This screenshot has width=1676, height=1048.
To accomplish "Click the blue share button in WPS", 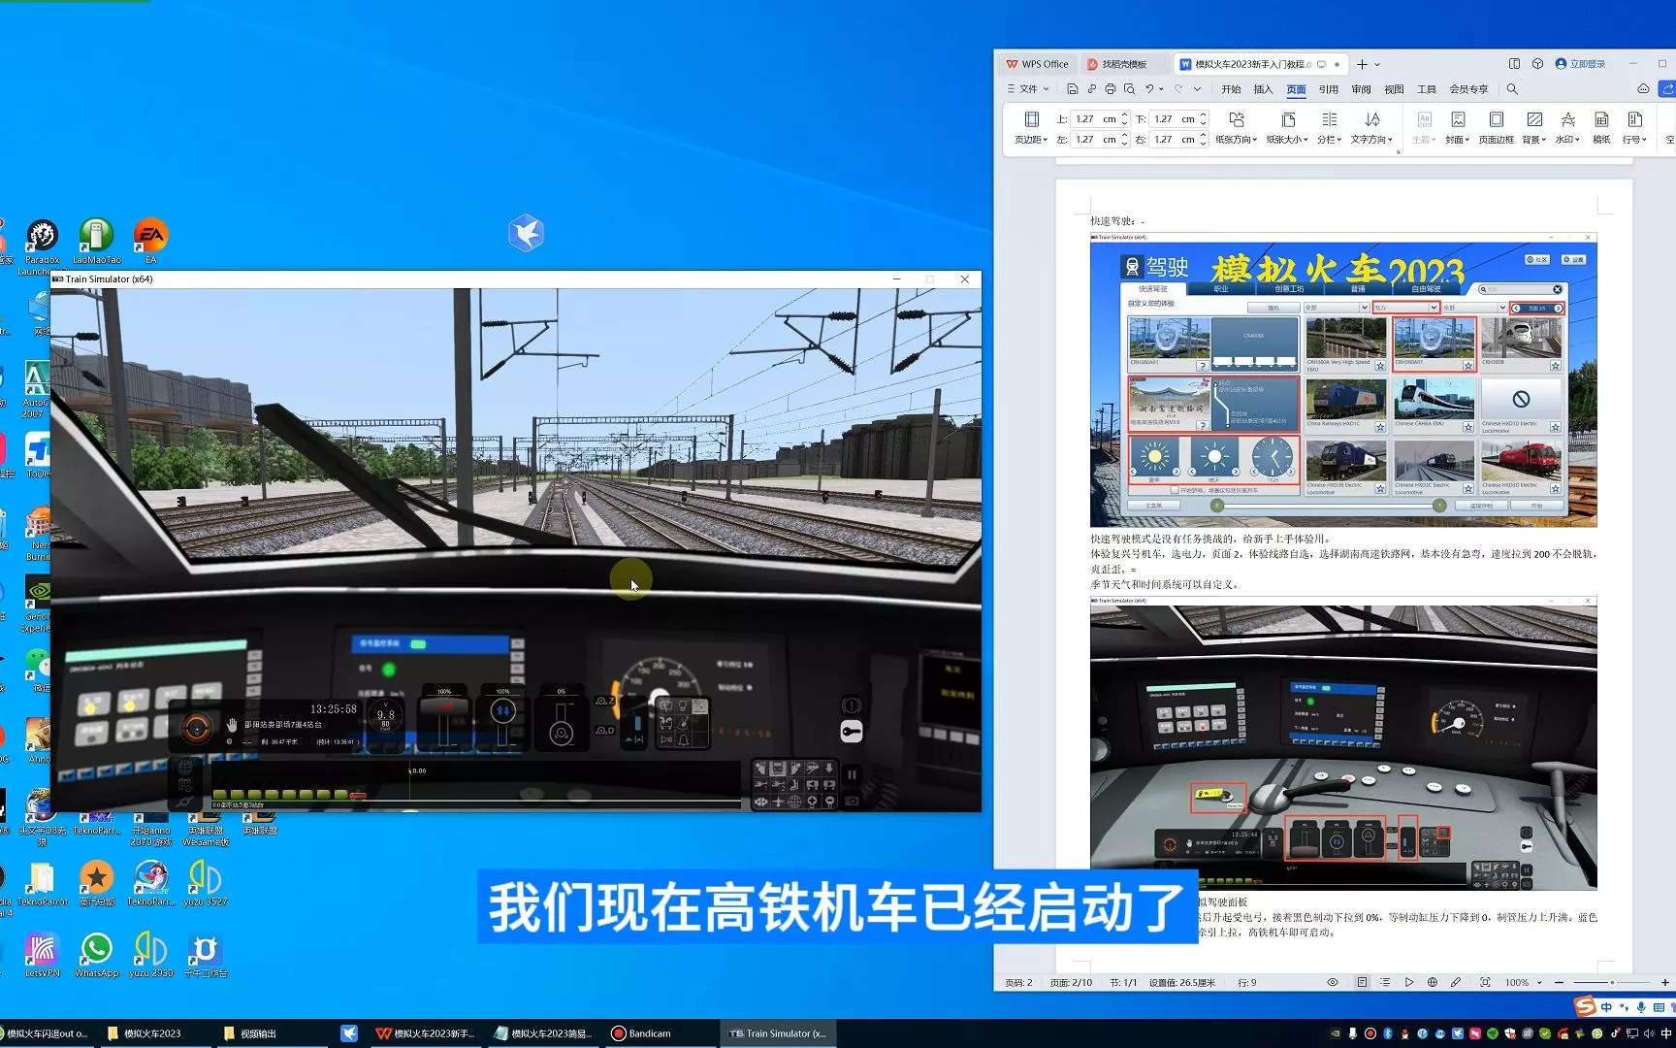I will 1667,89.
